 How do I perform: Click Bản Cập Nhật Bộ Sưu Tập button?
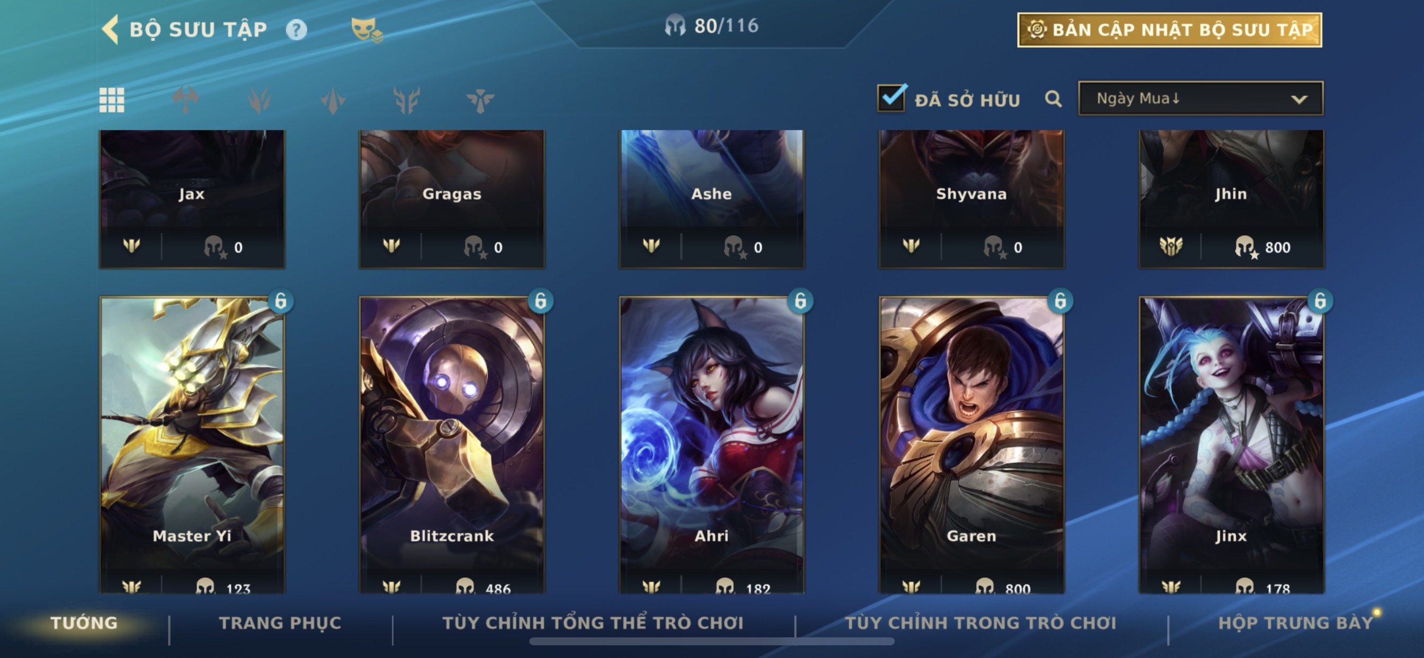point(1170,30)
